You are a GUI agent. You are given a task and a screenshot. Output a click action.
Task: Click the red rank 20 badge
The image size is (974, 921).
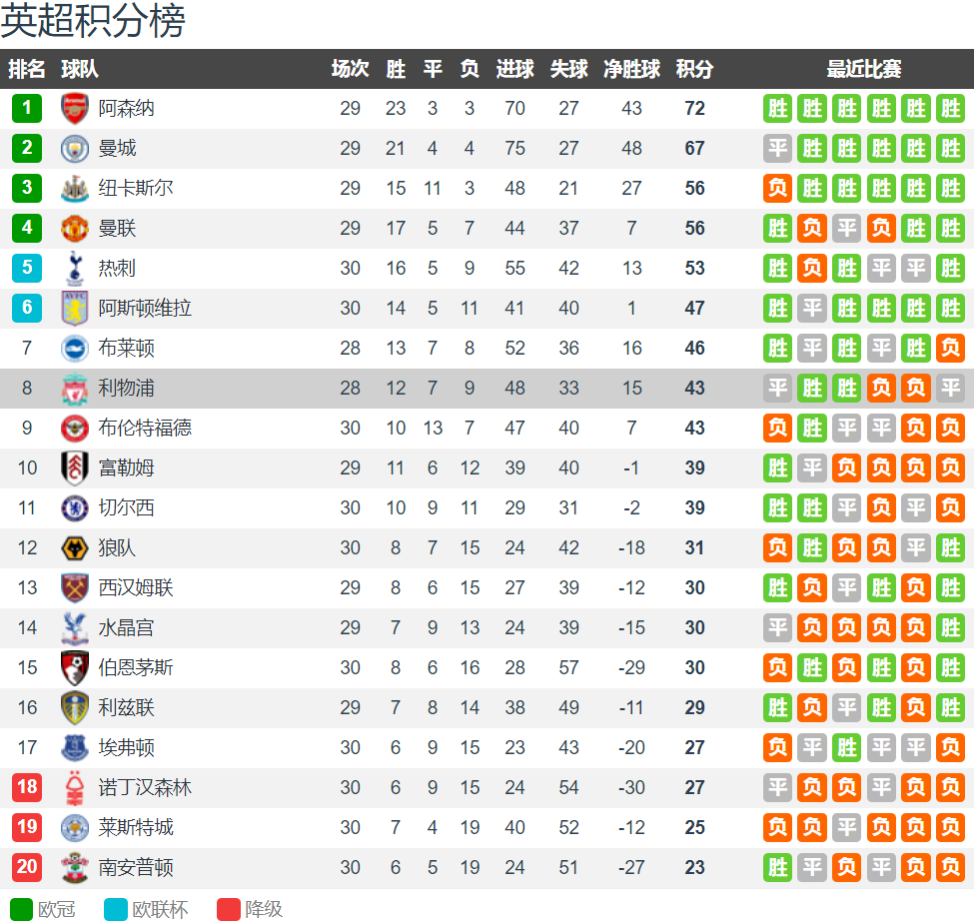tap(27, 867)
